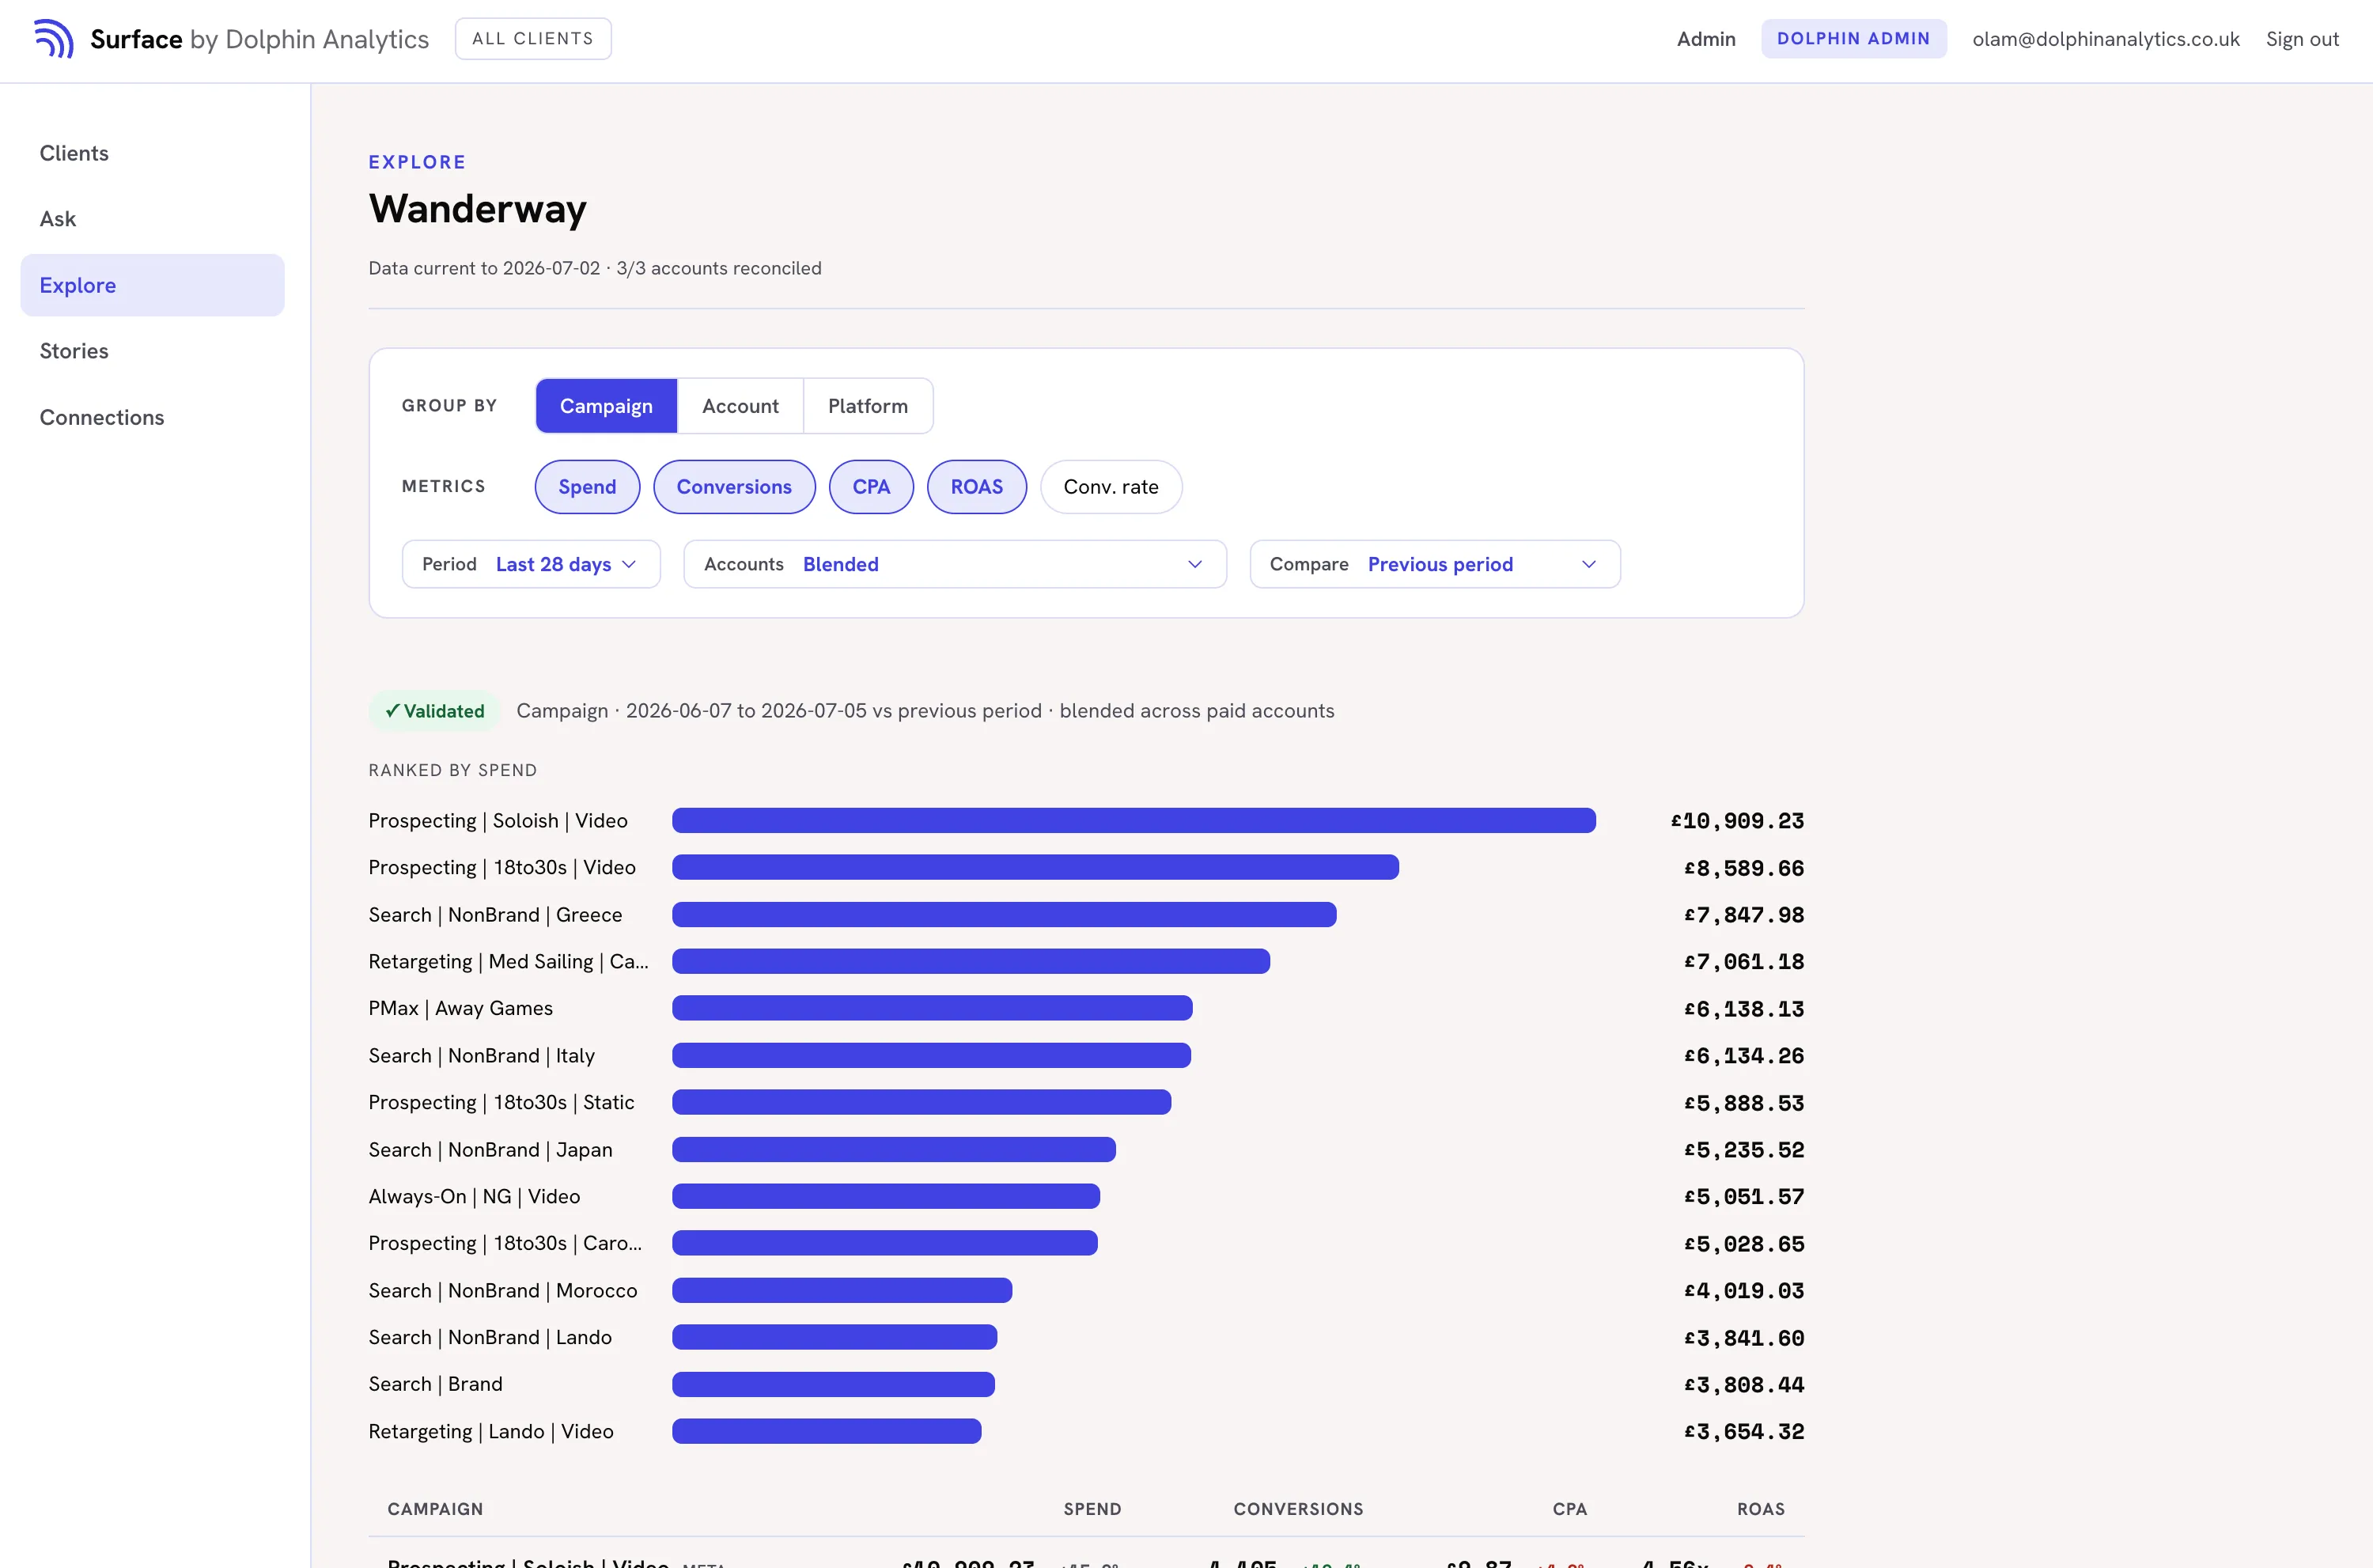The height and width of the screenshot is (1568, 2373).
Task: Sort by the CAMPAIGN column header
Action: (435, 1509)
